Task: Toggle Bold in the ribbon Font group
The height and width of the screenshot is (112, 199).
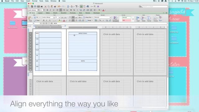Action: point(44,21)
